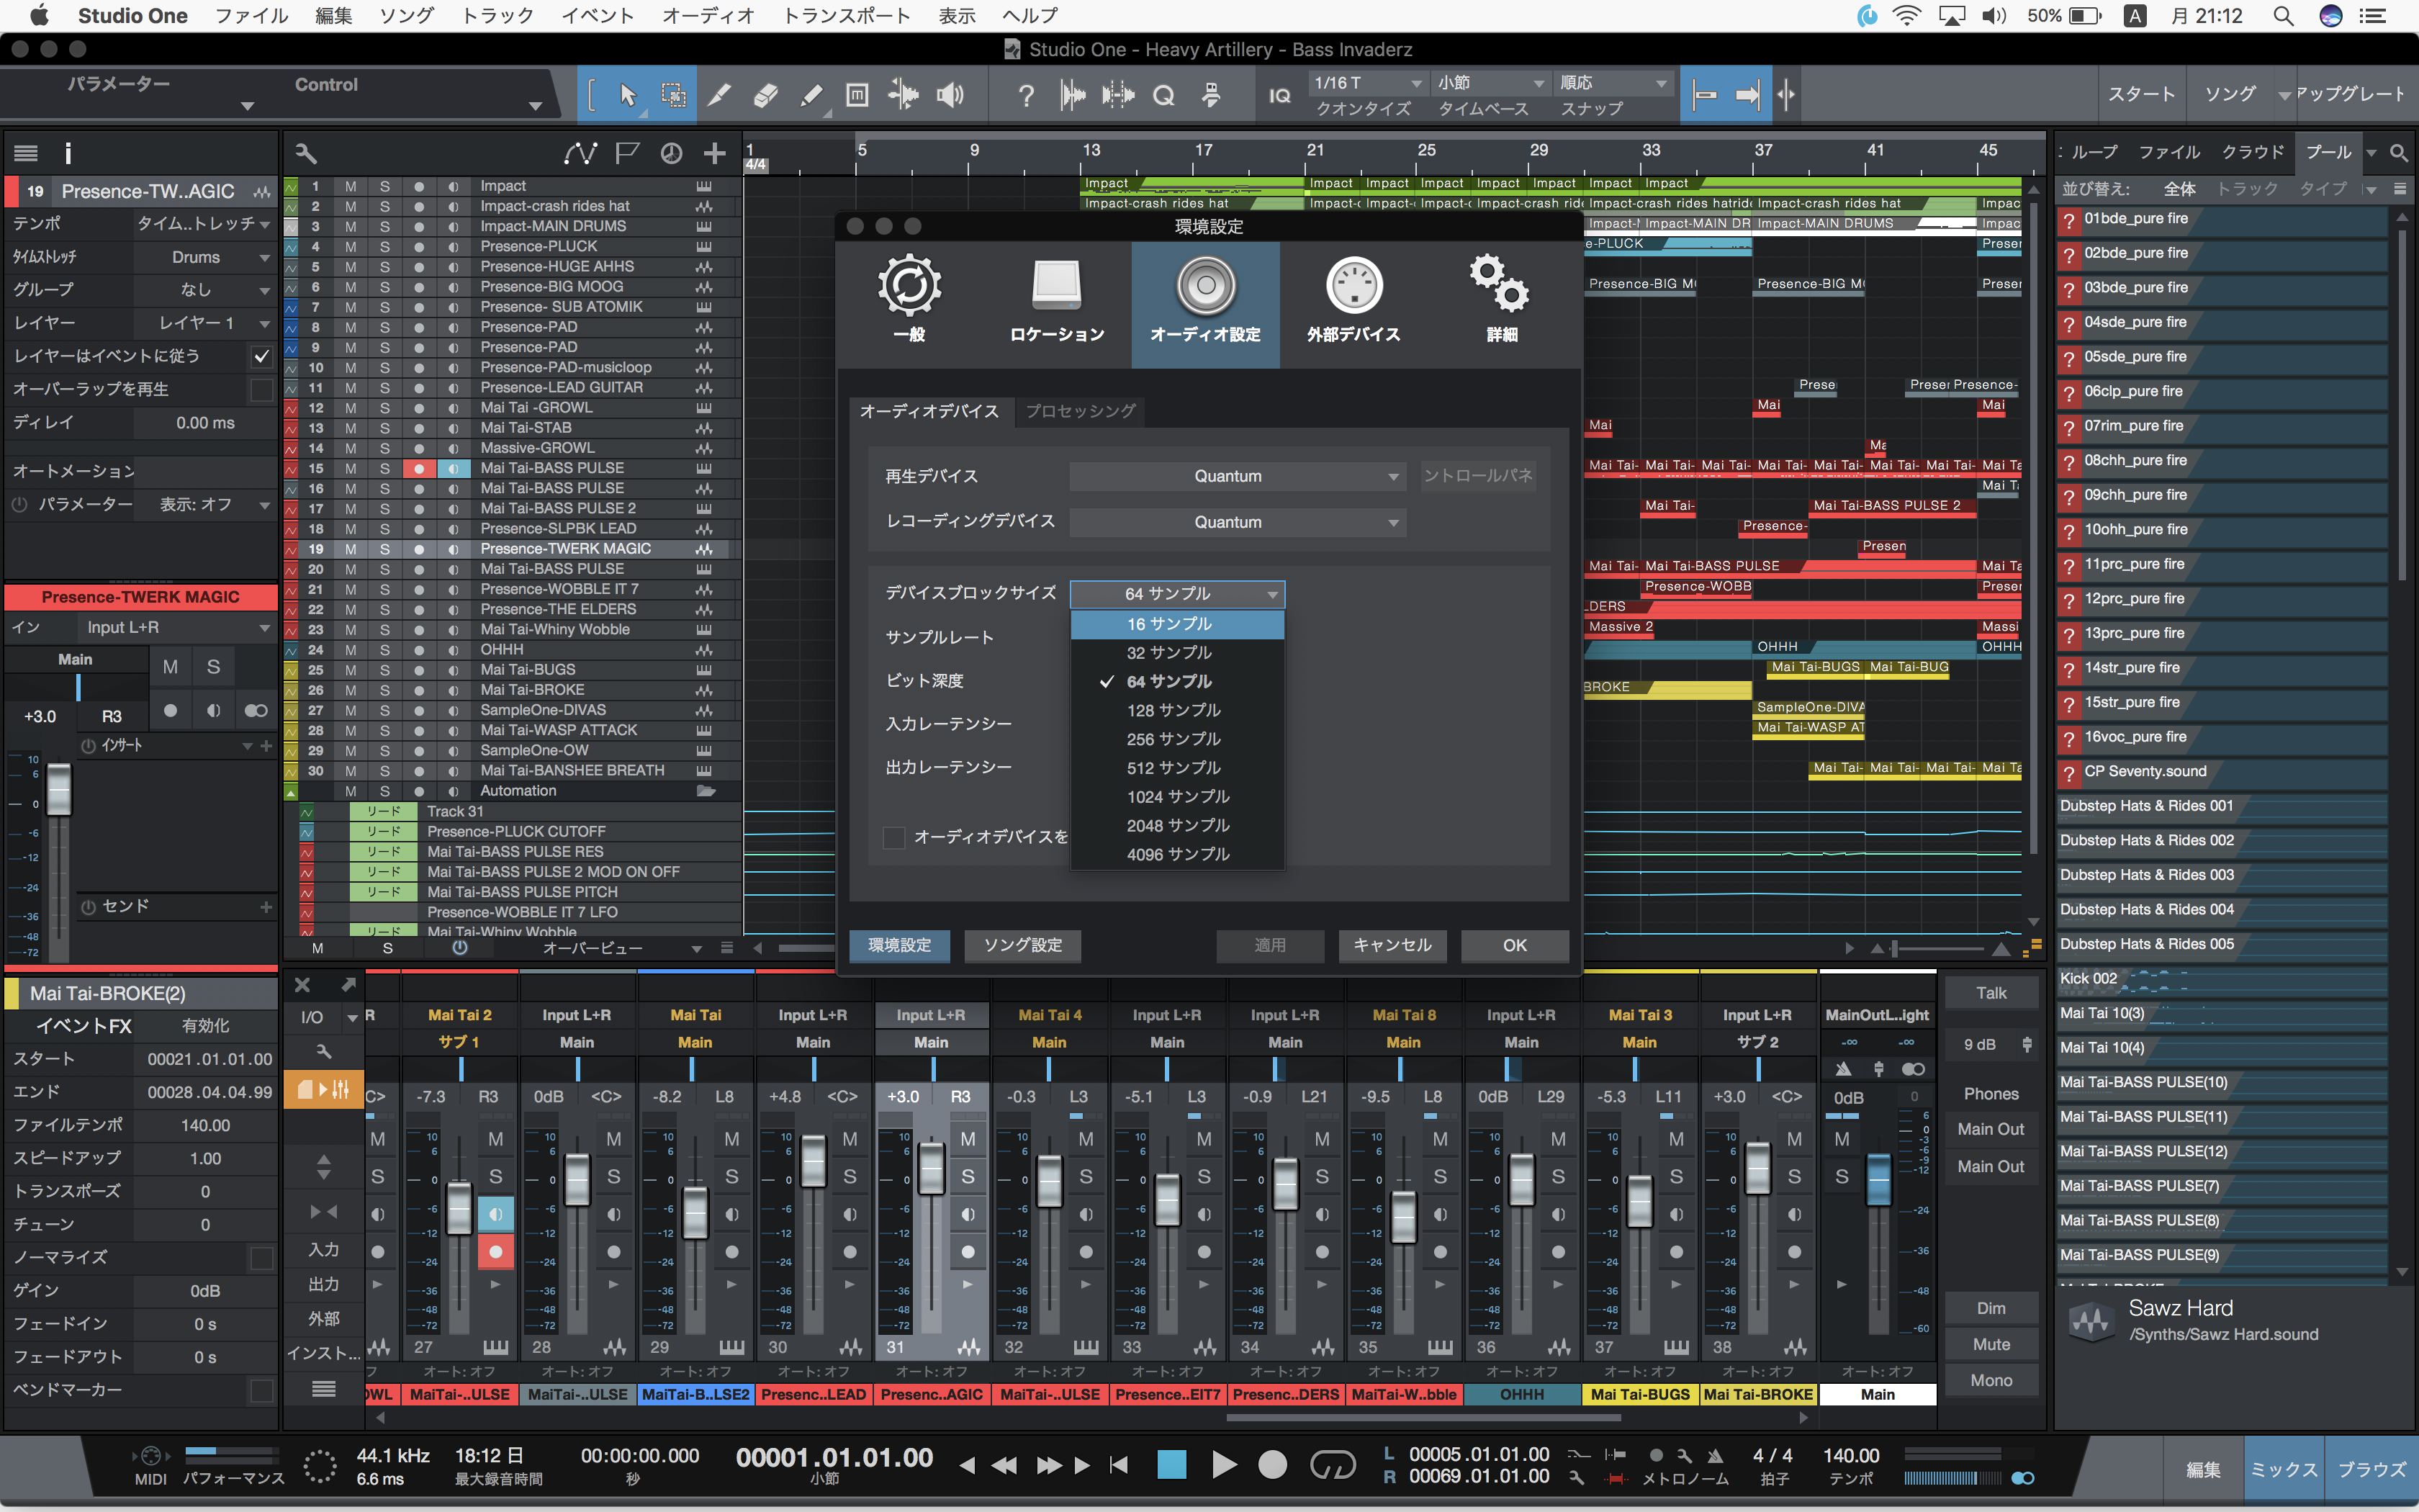Select the Arrow tool in toolbar

point(628,95)
